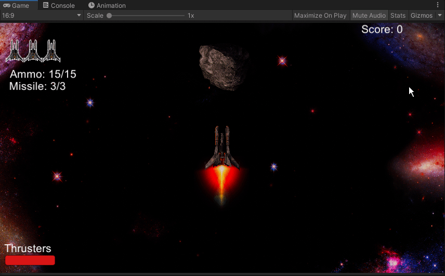The image size is (445, 276).
Task: Click the red Thrusters bar
Action: pos(30,260)
